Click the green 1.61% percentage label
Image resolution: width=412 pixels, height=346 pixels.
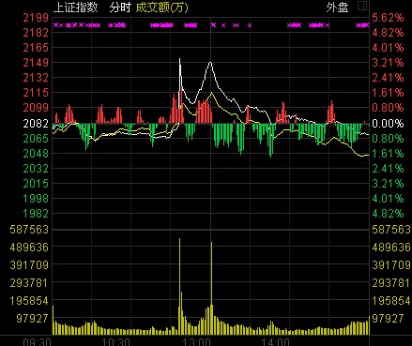[x=388, y=154]
